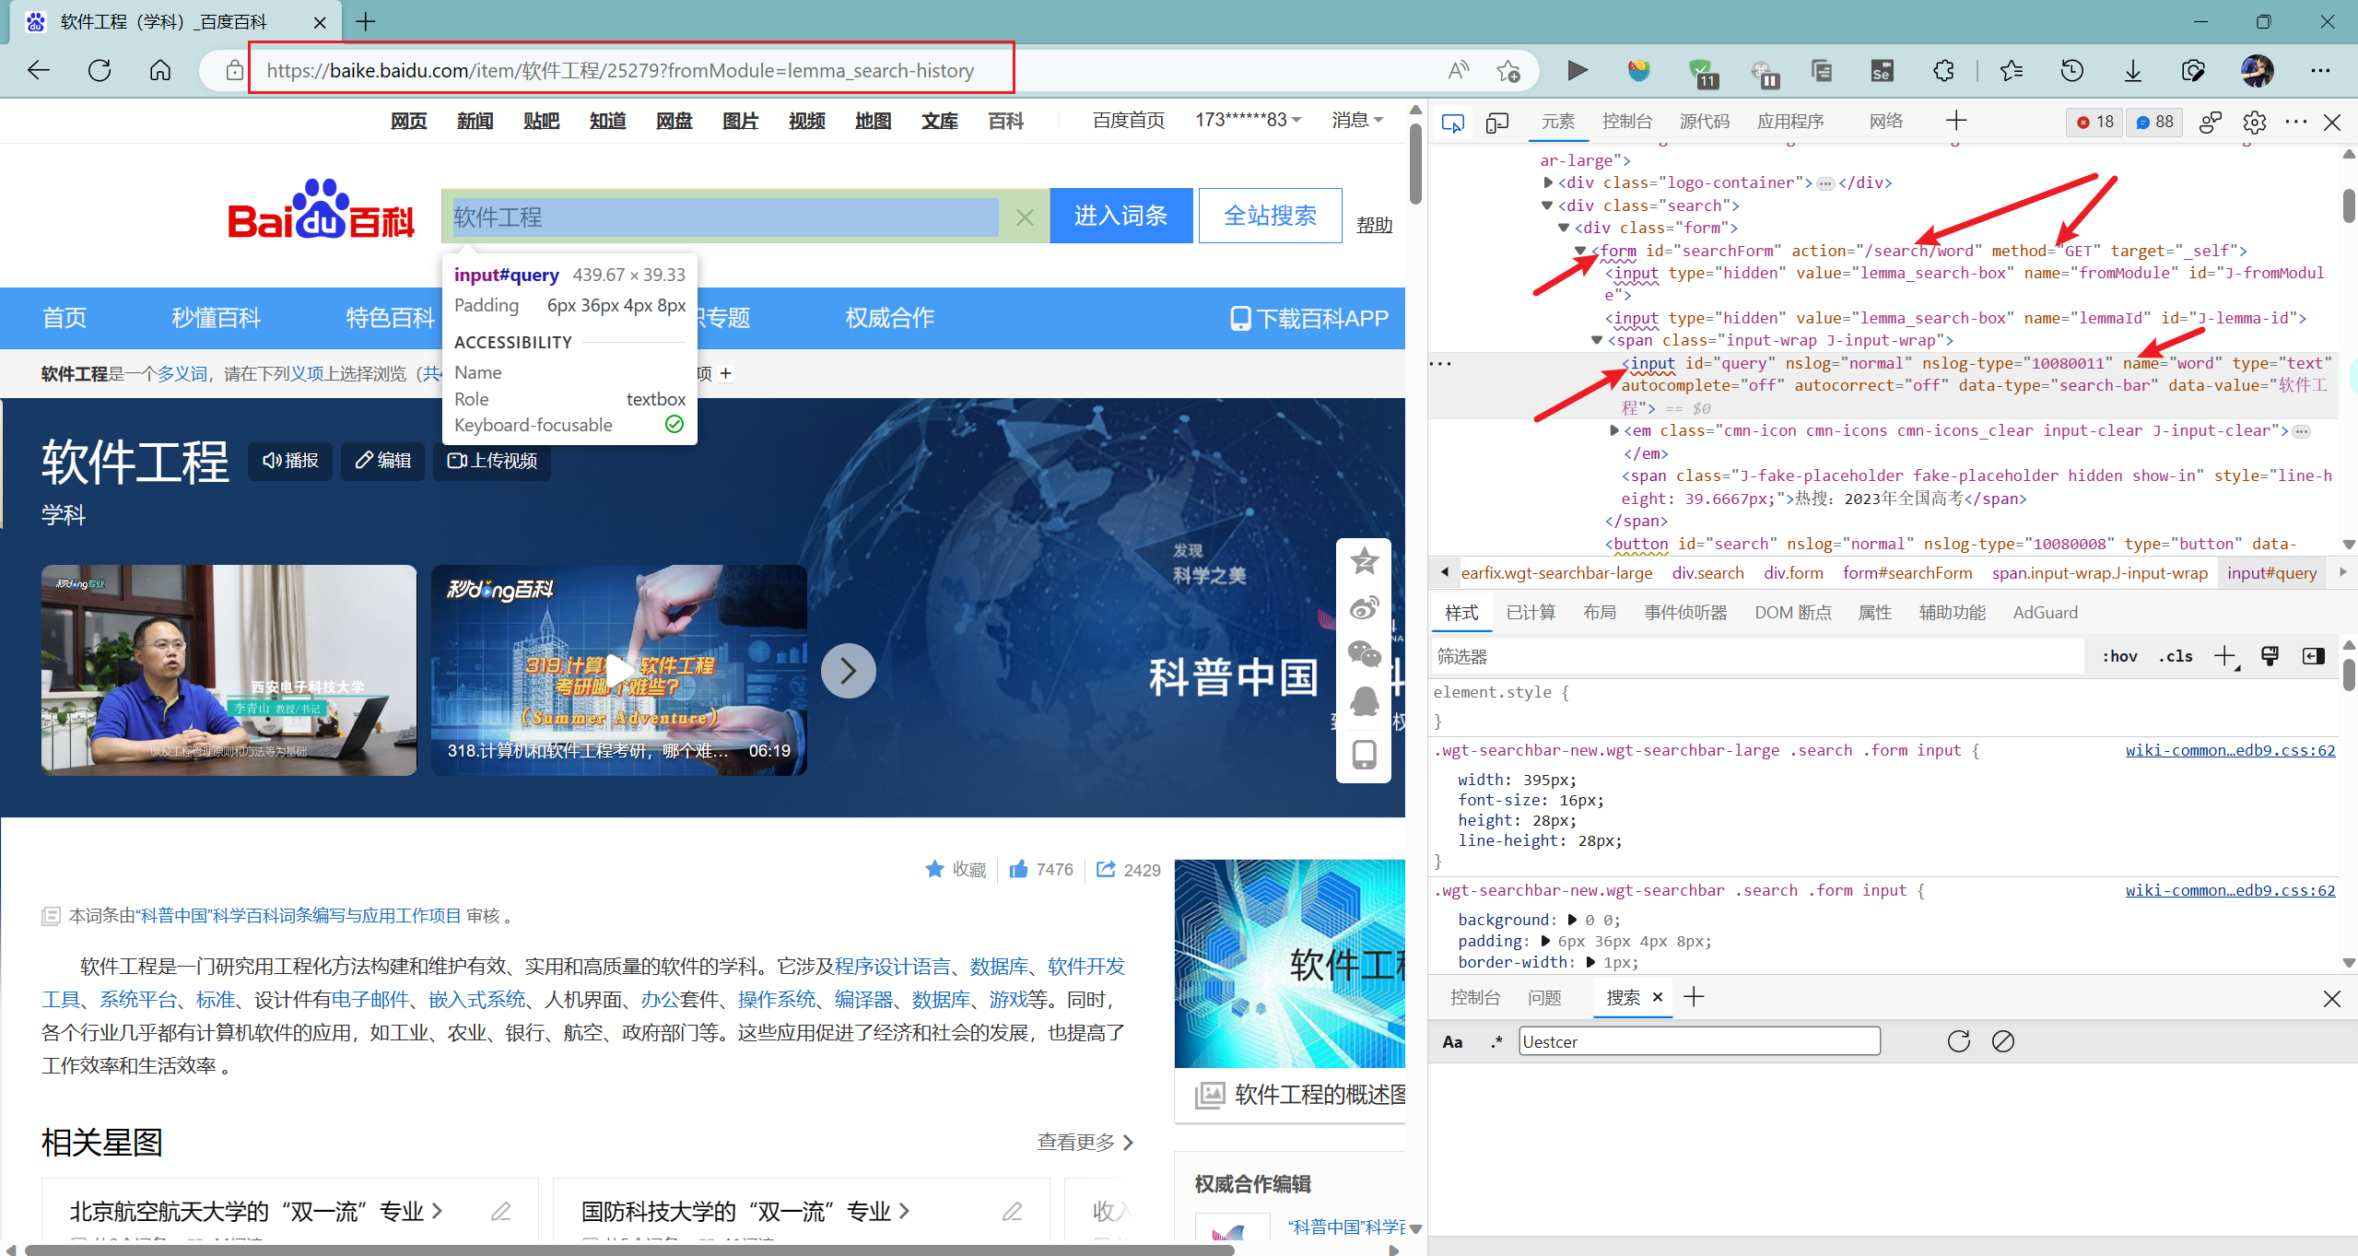Share entry via QQ bell icon
The image size is (2358, 1256).
1364,701
